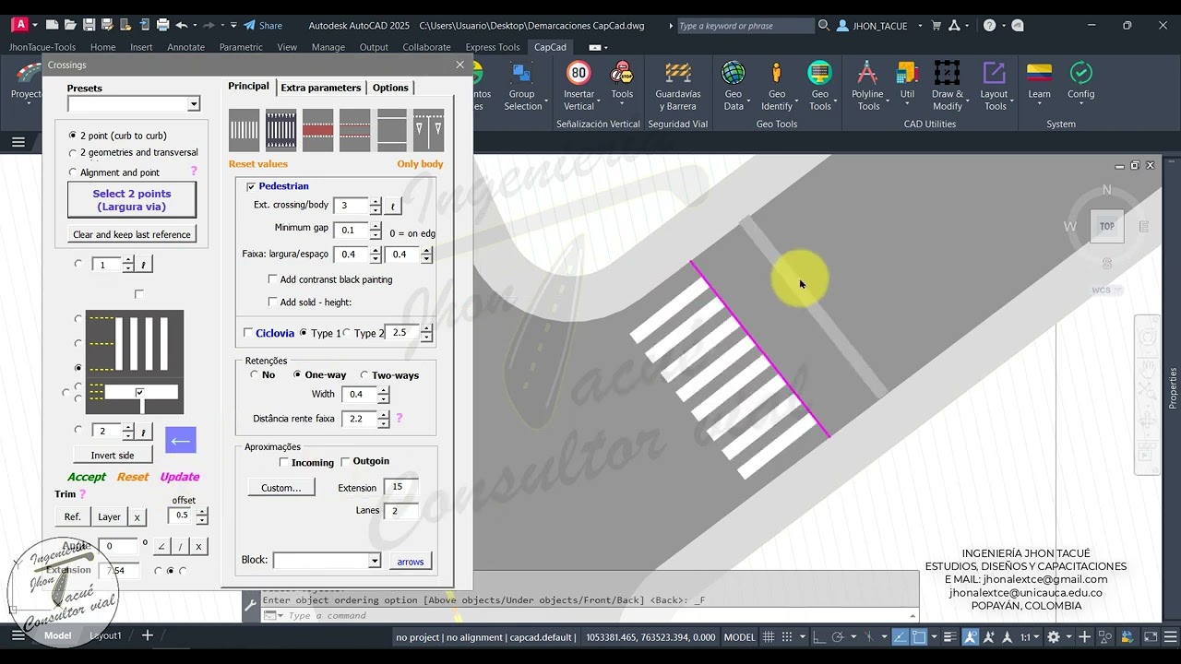1181x664 pixels.
Task: Click the arrows button beside Block
Action: pyautogui.click(x=411, y=561)
